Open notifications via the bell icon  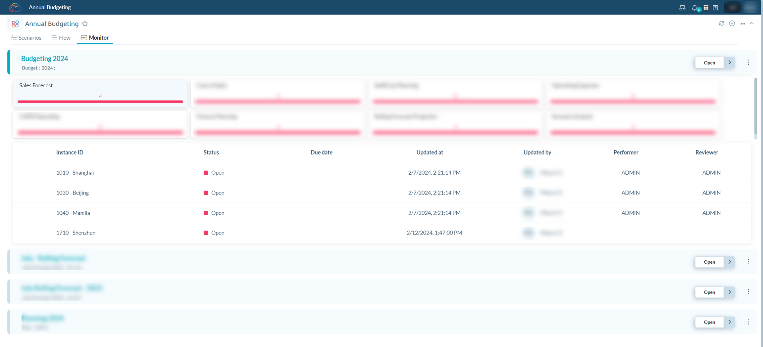[x=695, y=7]
